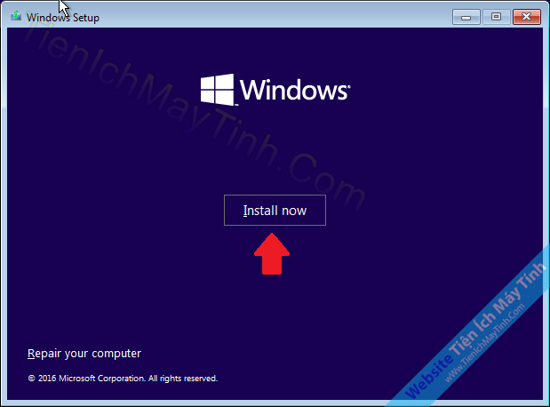The height and width of the screenshot is (407, 550).
Task: Minimize the Windows Setup window
Action: click(x=466, y=17)
